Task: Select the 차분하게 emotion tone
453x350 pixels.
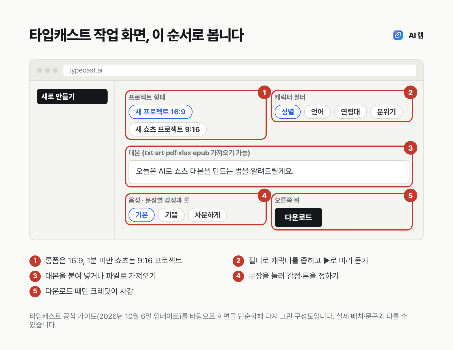Action: (x=208, y=215)
